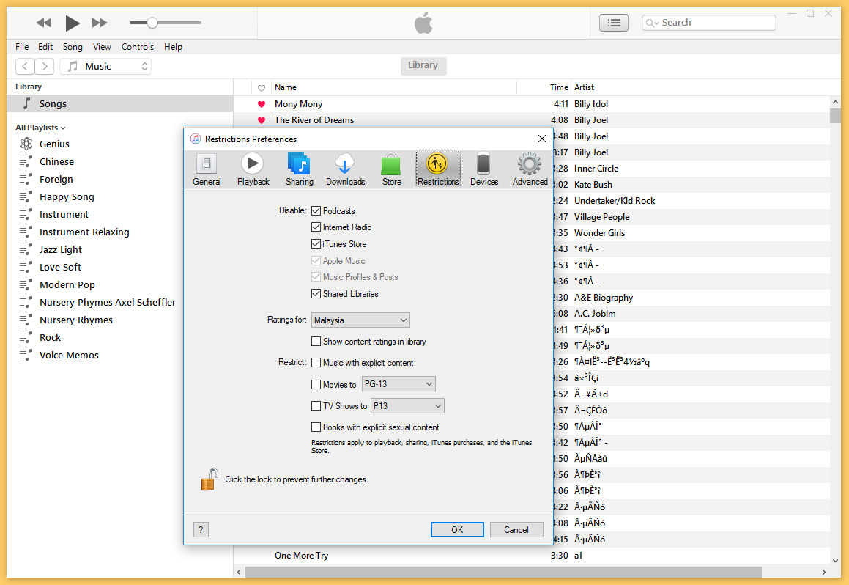Viewport: 849px width, 585px height.
Task: Sort songs by the Name column
Action: click(x=286, y=87)
